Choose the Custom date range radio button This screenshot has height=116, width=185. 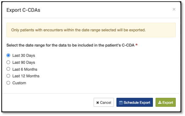point(8,83)
